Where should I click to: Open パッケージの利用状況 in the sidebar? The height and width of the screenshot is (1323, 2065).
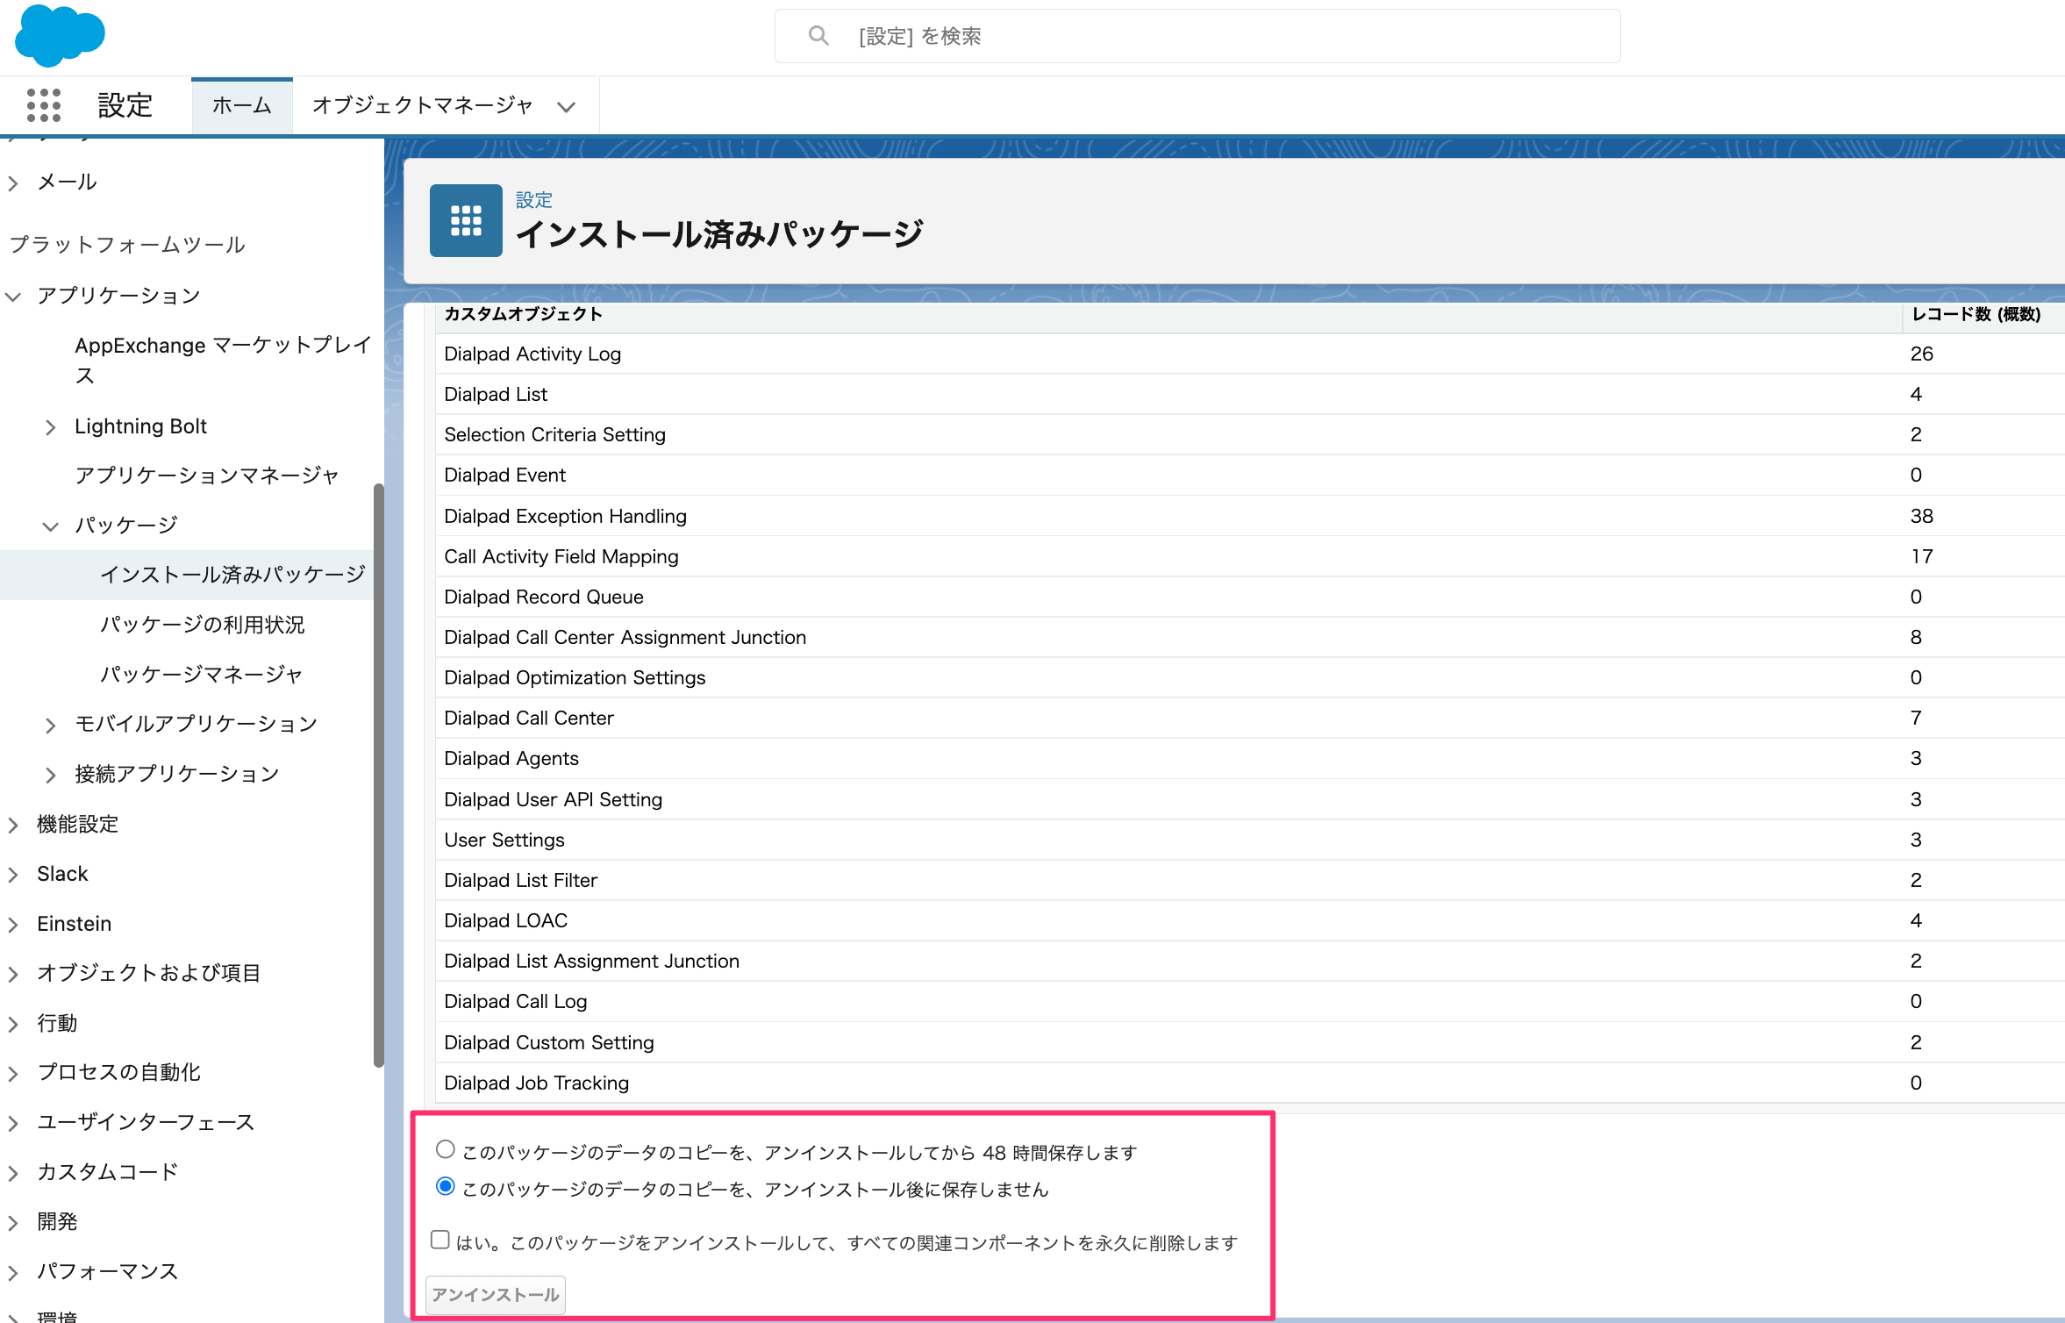click(203, 625)
